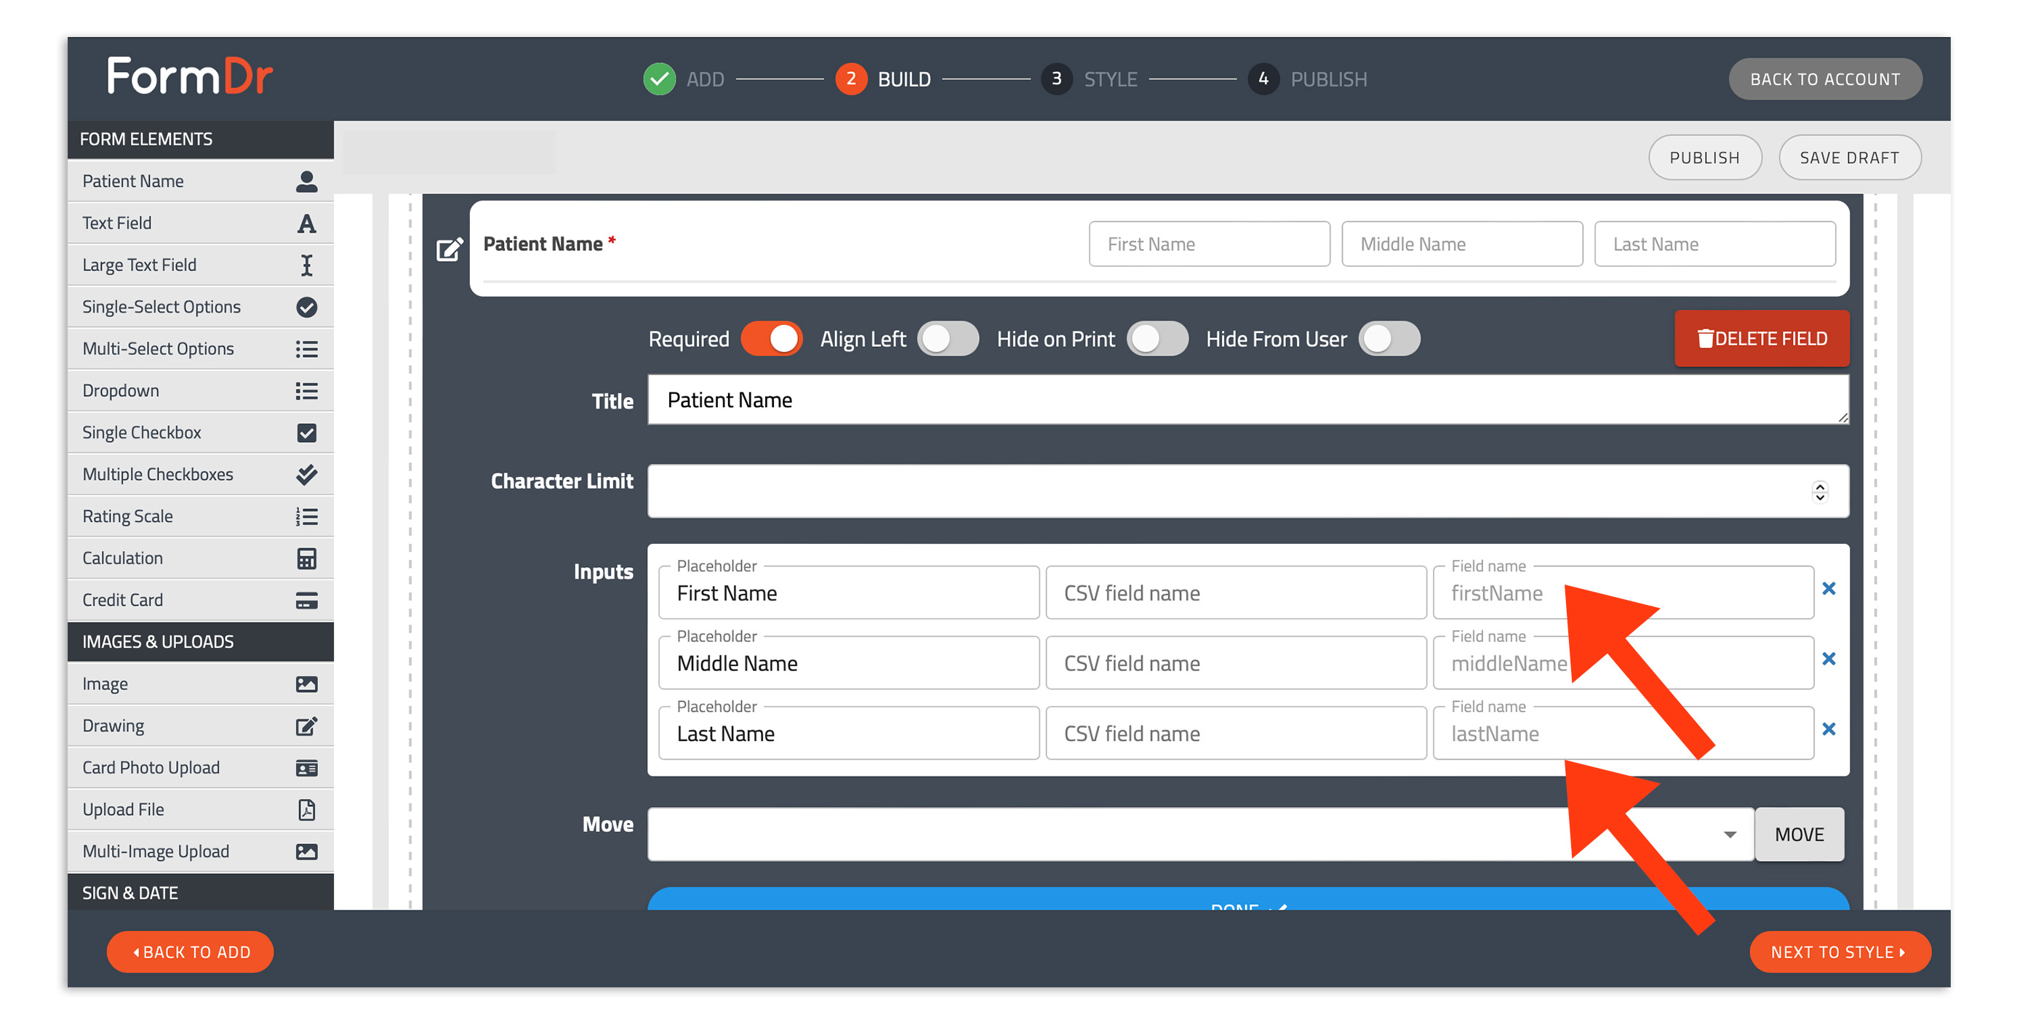
Task: Click the Save Draft button
Action: point(1849,157)
